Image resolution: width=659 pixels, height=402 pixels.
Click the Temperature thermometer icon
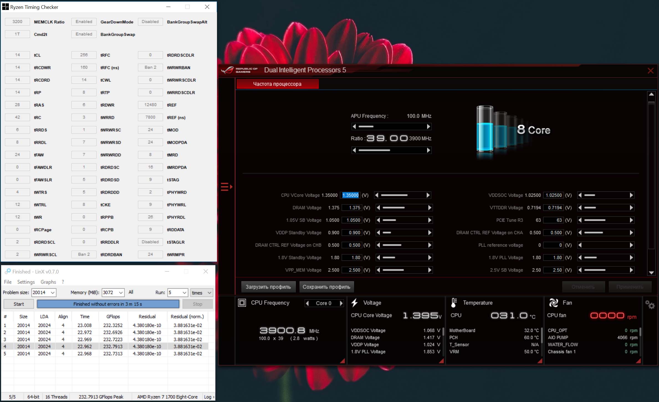click(x=453, y=303)
